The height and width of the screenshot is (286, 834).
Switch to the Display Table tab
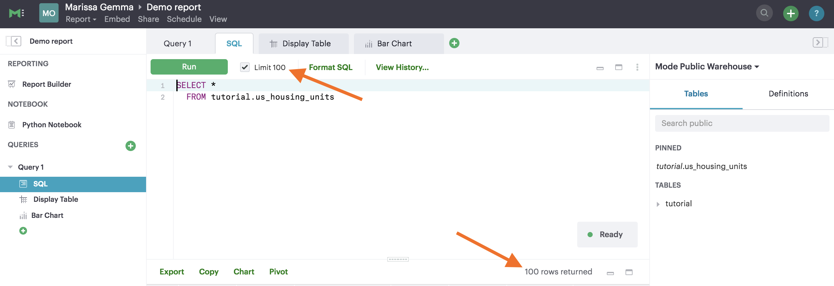click(x=304, y=44)
